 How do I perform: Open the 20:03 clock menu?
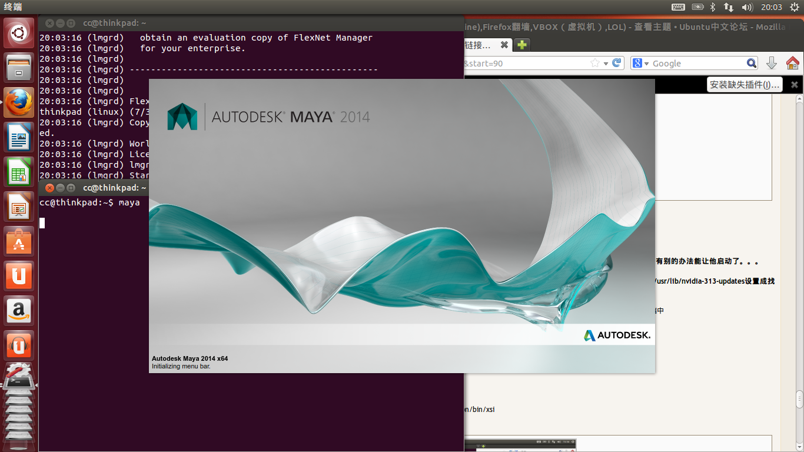click(x=771, y=7)
